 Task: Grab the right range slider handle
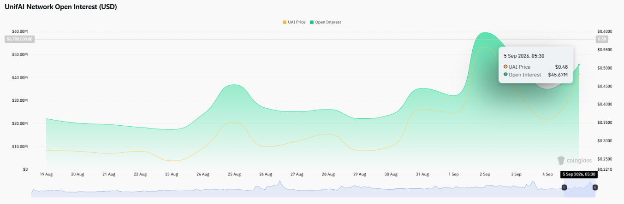point(595,187)
